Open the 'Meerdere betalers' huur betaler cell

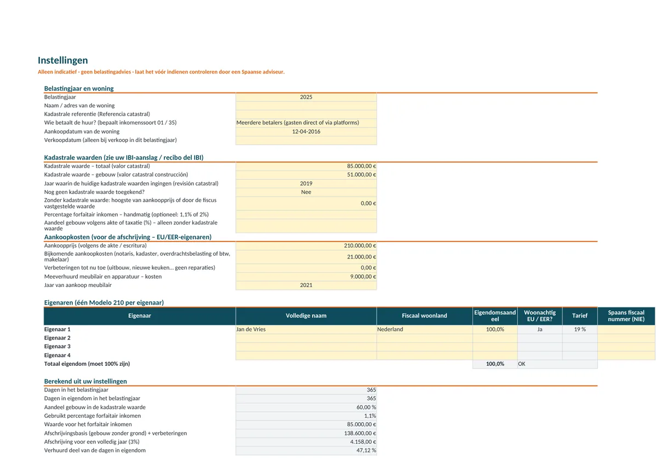point(306,123)
